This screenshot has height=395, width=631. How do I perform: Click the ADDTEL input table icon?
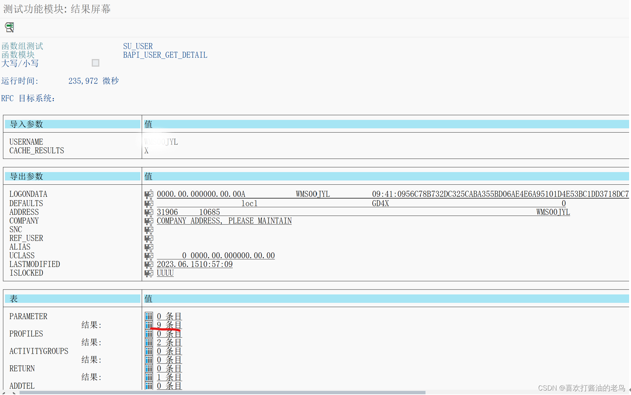tap(149, 386)
